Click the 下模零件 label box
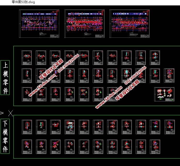 point(5,136)
